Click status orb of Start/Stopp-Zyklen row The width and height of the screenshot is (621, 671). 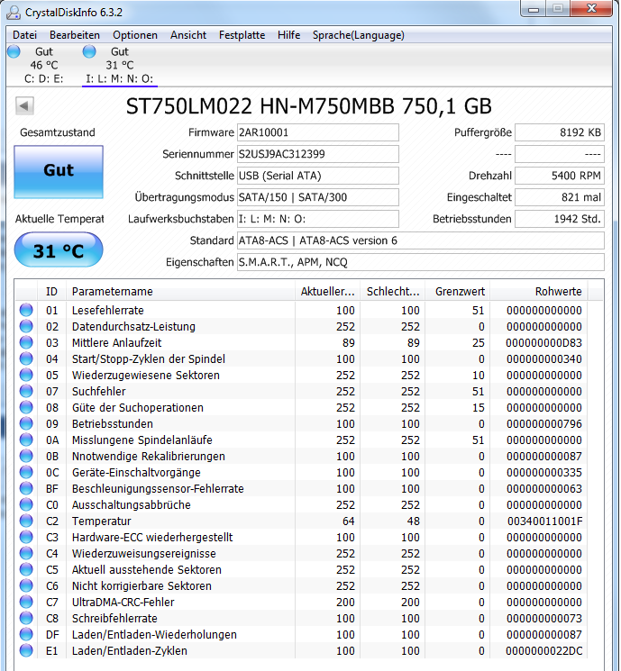26,358
